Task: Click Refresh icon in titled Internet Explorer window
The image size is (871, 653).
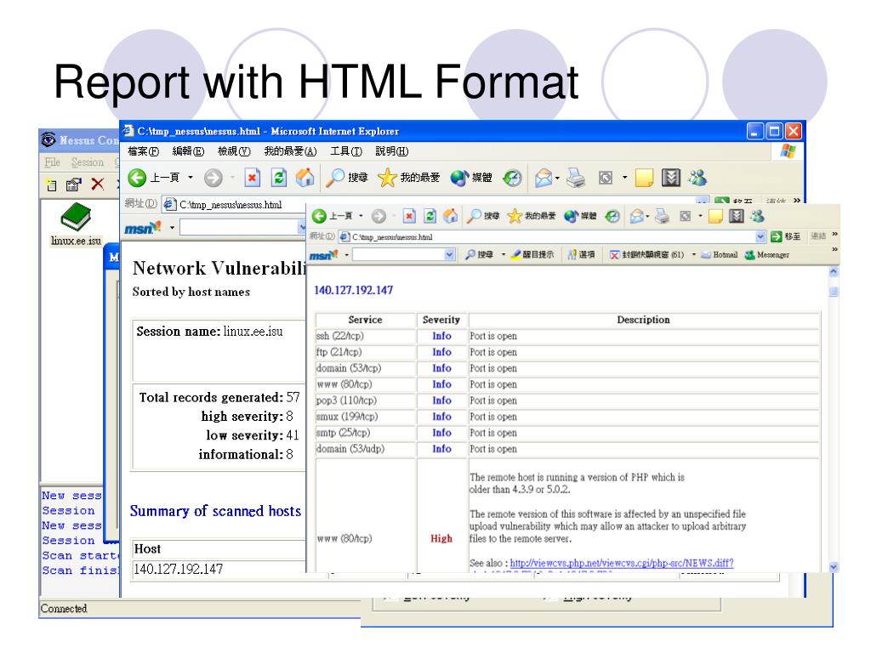Action: click(279, 178)
